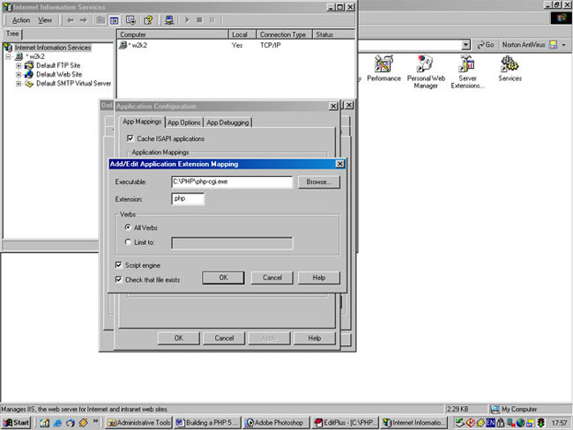Click the Windows Start button

(16, 423)
